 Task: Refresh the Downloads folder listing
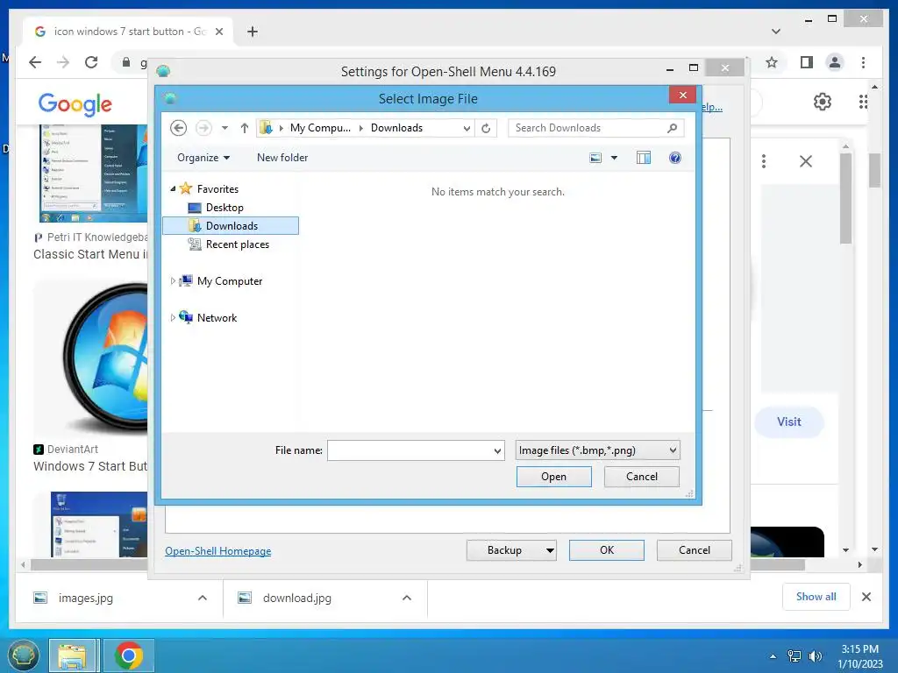pos(486,128)
